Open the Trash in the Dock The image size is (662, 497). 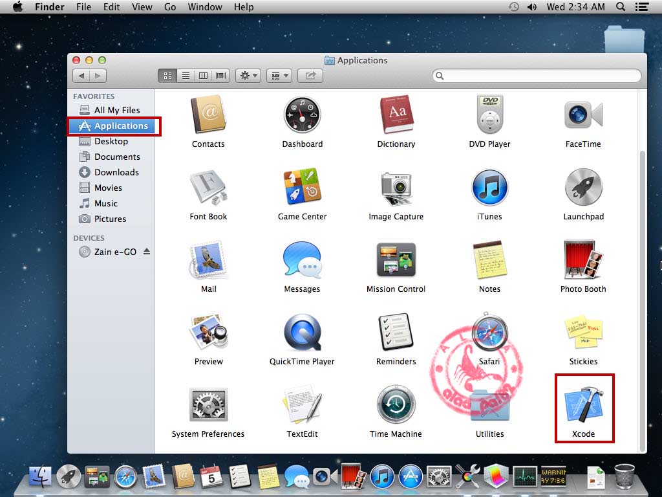point(625,476)
